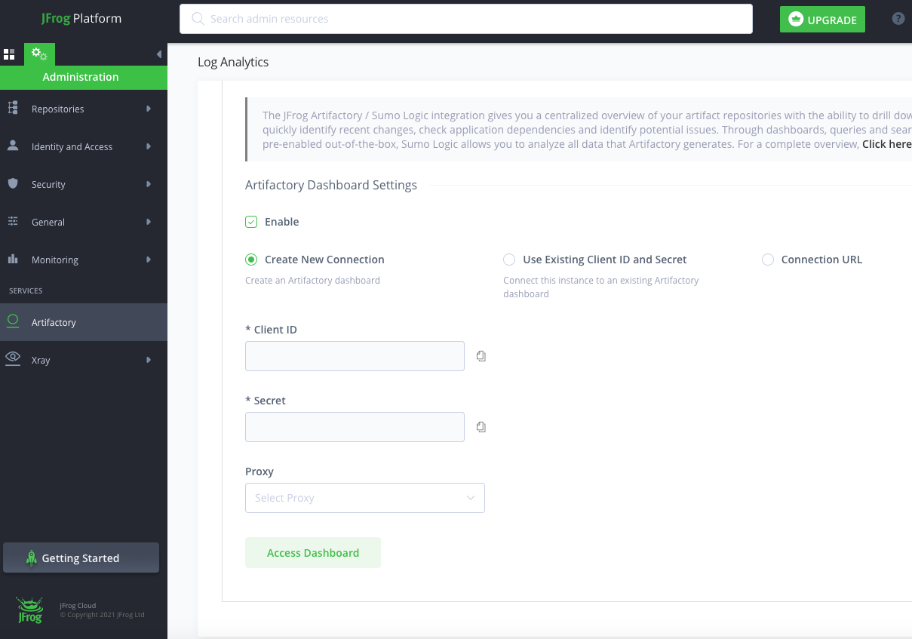Click the help icon in top bar

(x=898, y=18)
